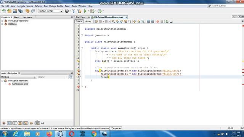Image resolution: width=244 pixels, height=137 pixels.
Task: Switch to the Start Page tab
Action: pos(80,17)
